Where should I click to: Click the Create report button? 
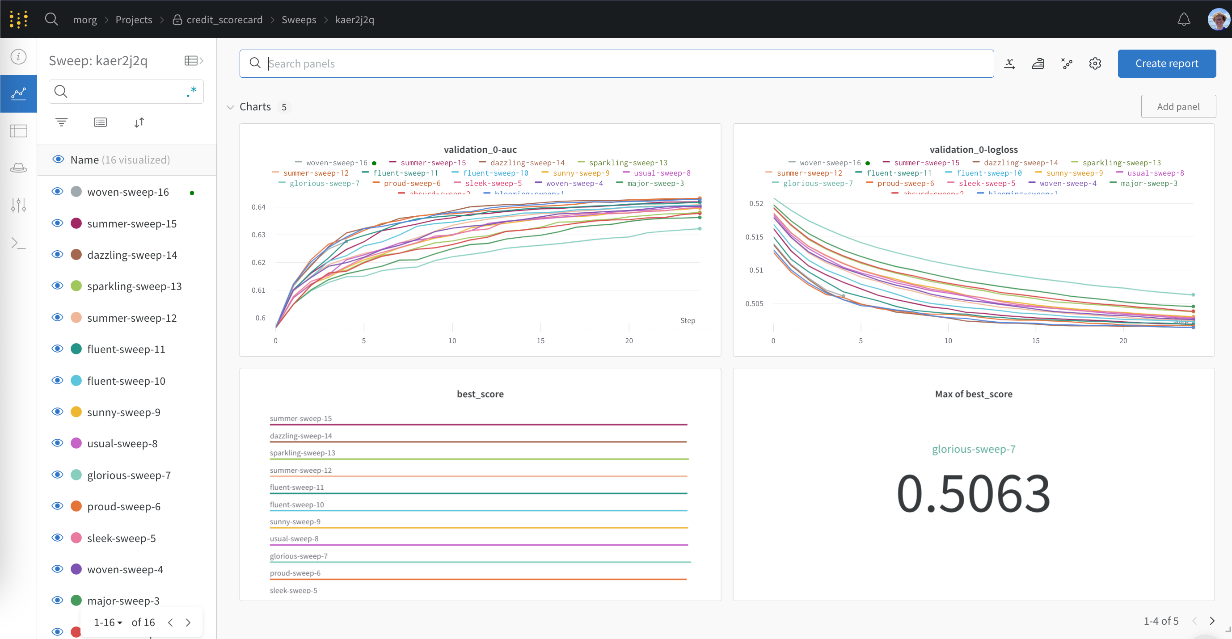(x=1167, y=63)
